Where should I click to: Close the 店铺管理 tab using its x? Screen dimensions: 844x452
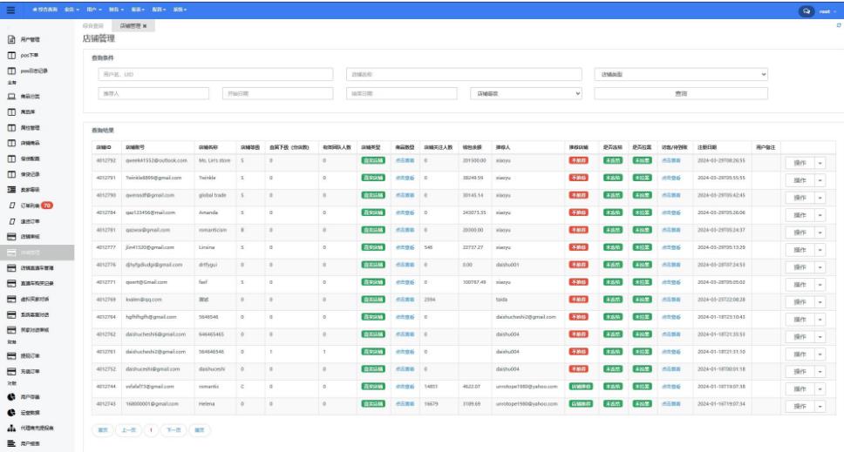point(145,26)
